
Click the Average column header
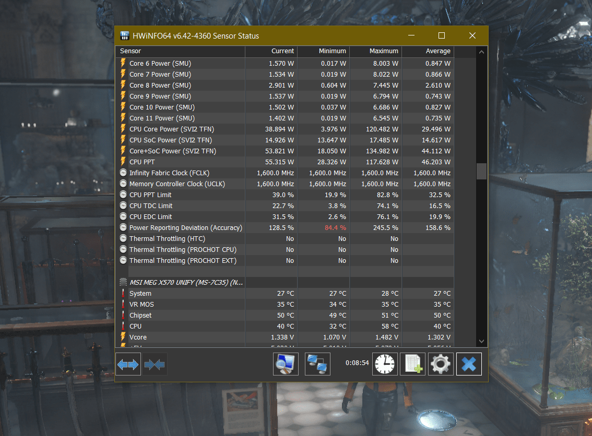coord(428,51)
